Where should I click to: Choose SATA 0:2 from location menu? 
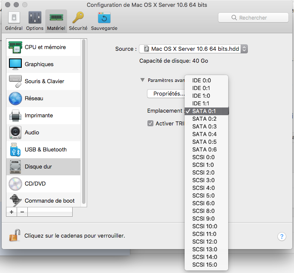click(206, 119)
